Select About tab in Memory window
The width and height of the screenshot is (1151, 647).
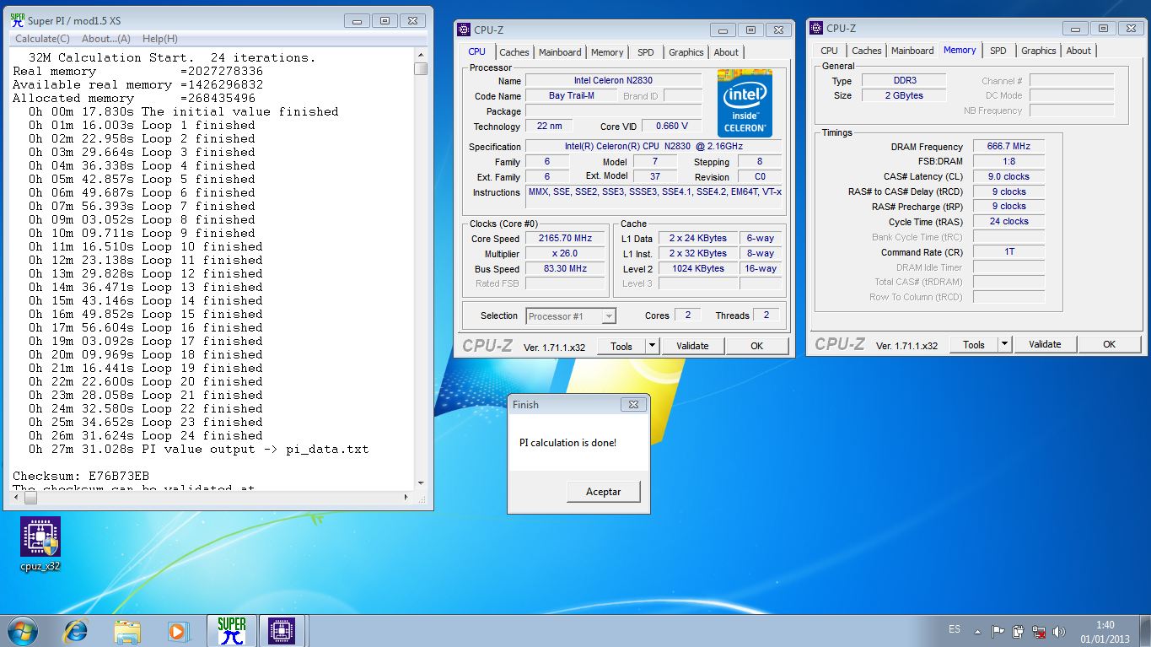[x=1078, y=51]
